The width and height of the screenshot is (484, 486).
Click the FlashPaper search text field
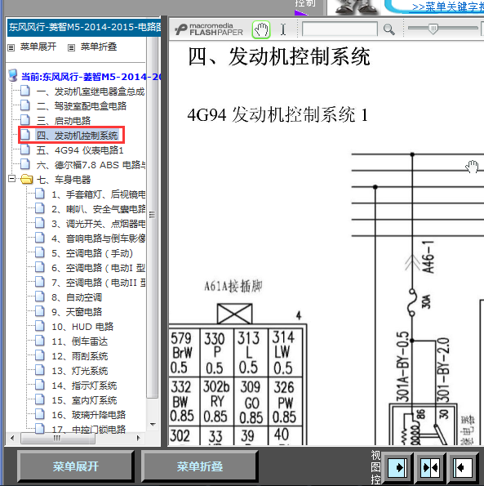tap(340, 29)
